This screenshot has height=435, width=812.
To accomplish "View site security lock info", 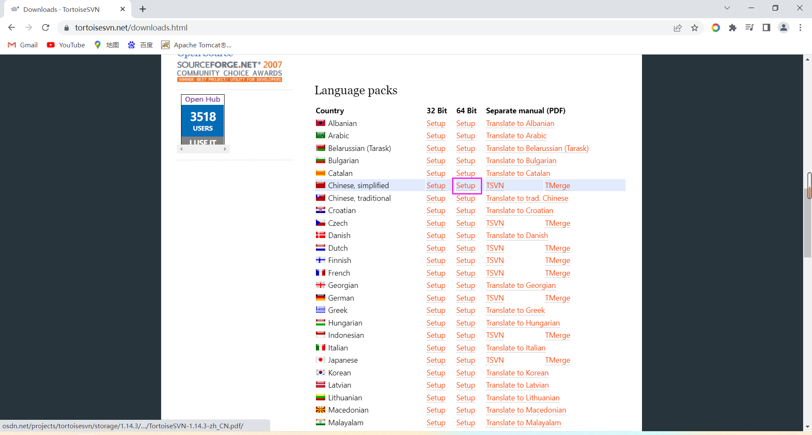I will click(66, 28).
